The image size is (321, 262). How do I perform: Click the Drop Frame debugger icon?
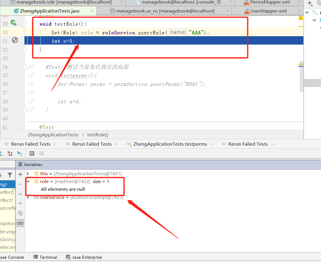tap(10, 153)
